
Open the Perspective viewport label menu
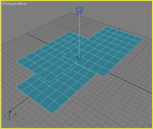tap(14, 4)
